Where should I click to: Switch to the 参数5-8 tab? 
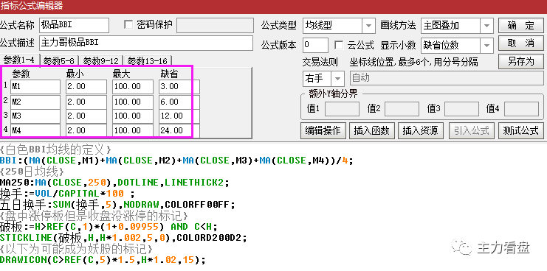click(x=59, y=61)
